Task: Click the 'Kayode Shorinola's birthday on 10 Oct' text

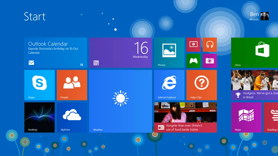Action: click(x=53, y=49)
